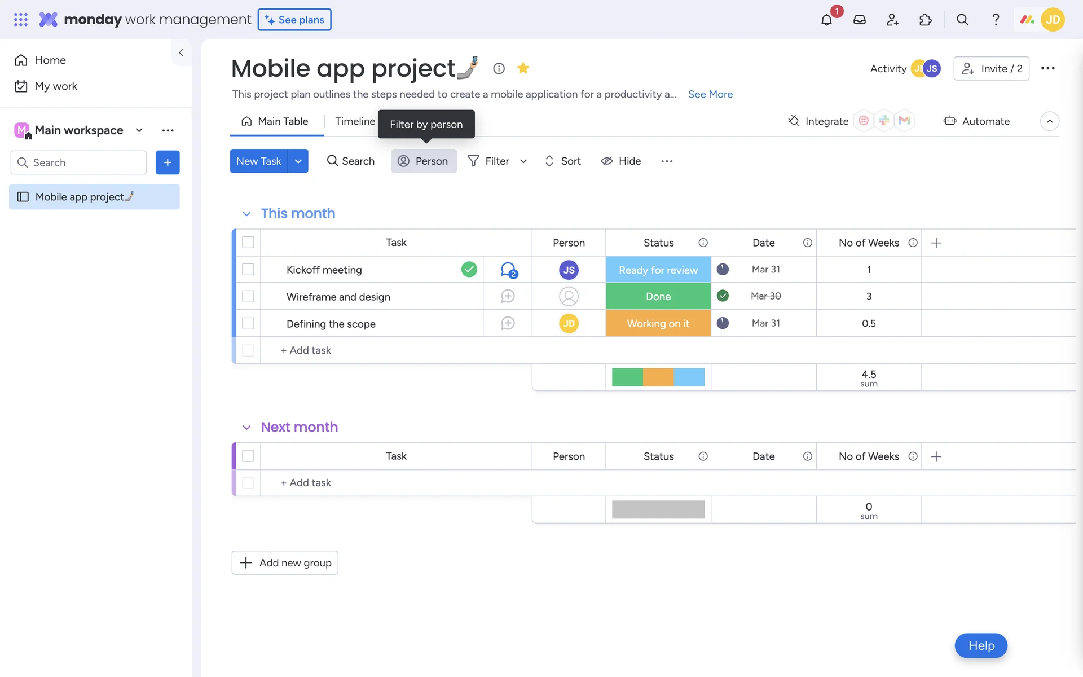Click the Working on it status cell
This screenshot has width=1083, height=677.
pos(658,323)
